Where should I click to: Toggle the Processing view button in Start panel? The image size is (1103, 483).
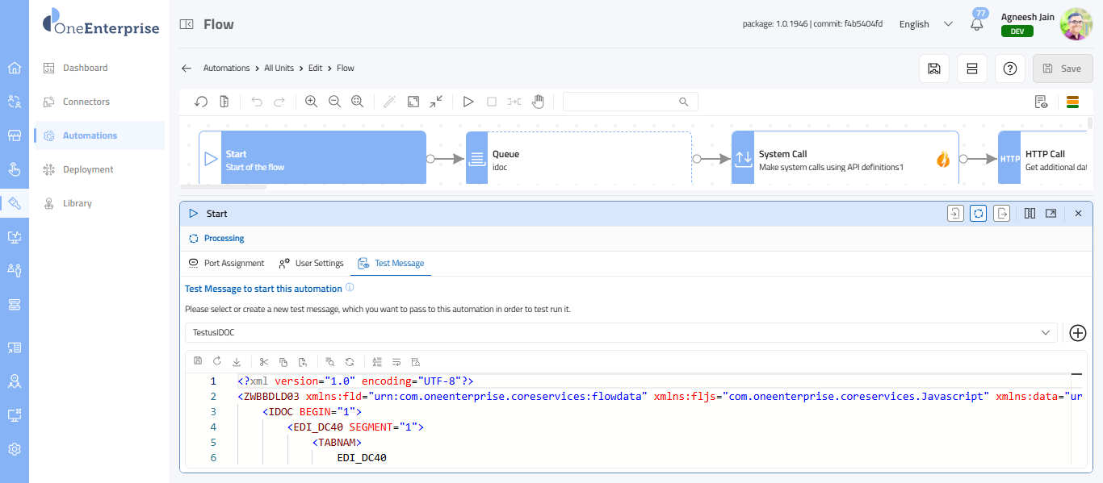(978, 214)
